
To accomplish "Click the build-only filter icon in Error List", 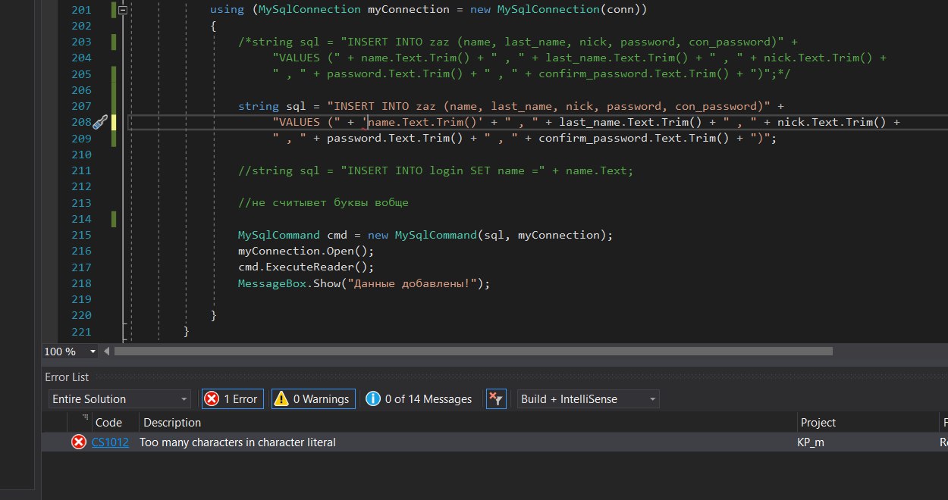I will [495, 399].
